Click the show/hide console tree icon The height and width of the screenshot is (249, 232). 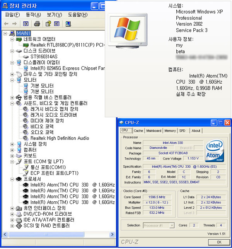tap(26, 24)
